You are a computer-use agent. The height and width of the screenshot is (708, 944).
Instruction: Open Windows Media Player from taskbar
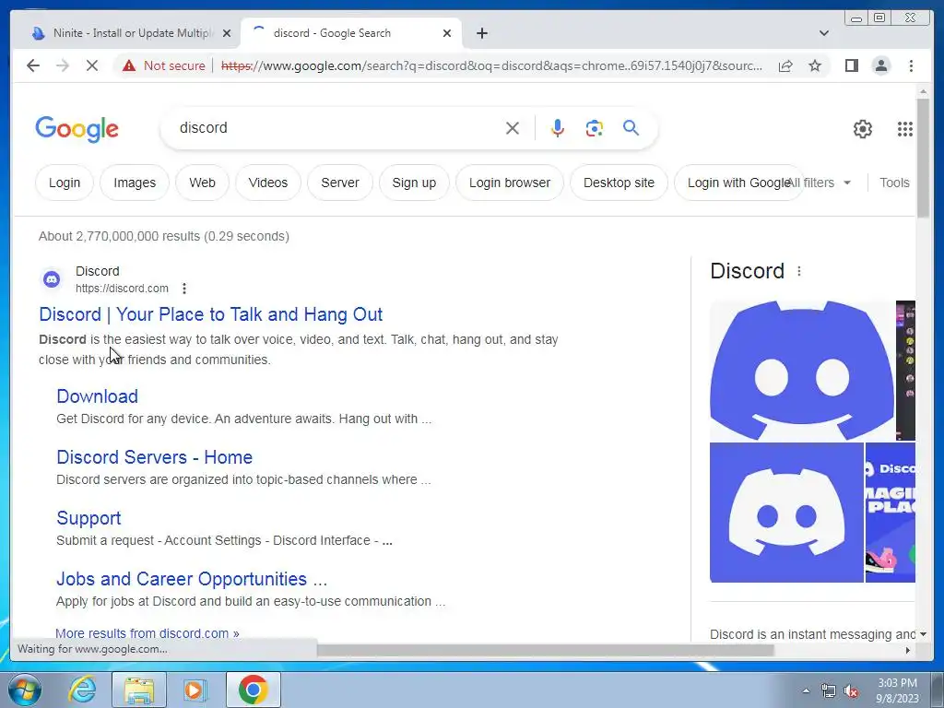pos(195,690)
